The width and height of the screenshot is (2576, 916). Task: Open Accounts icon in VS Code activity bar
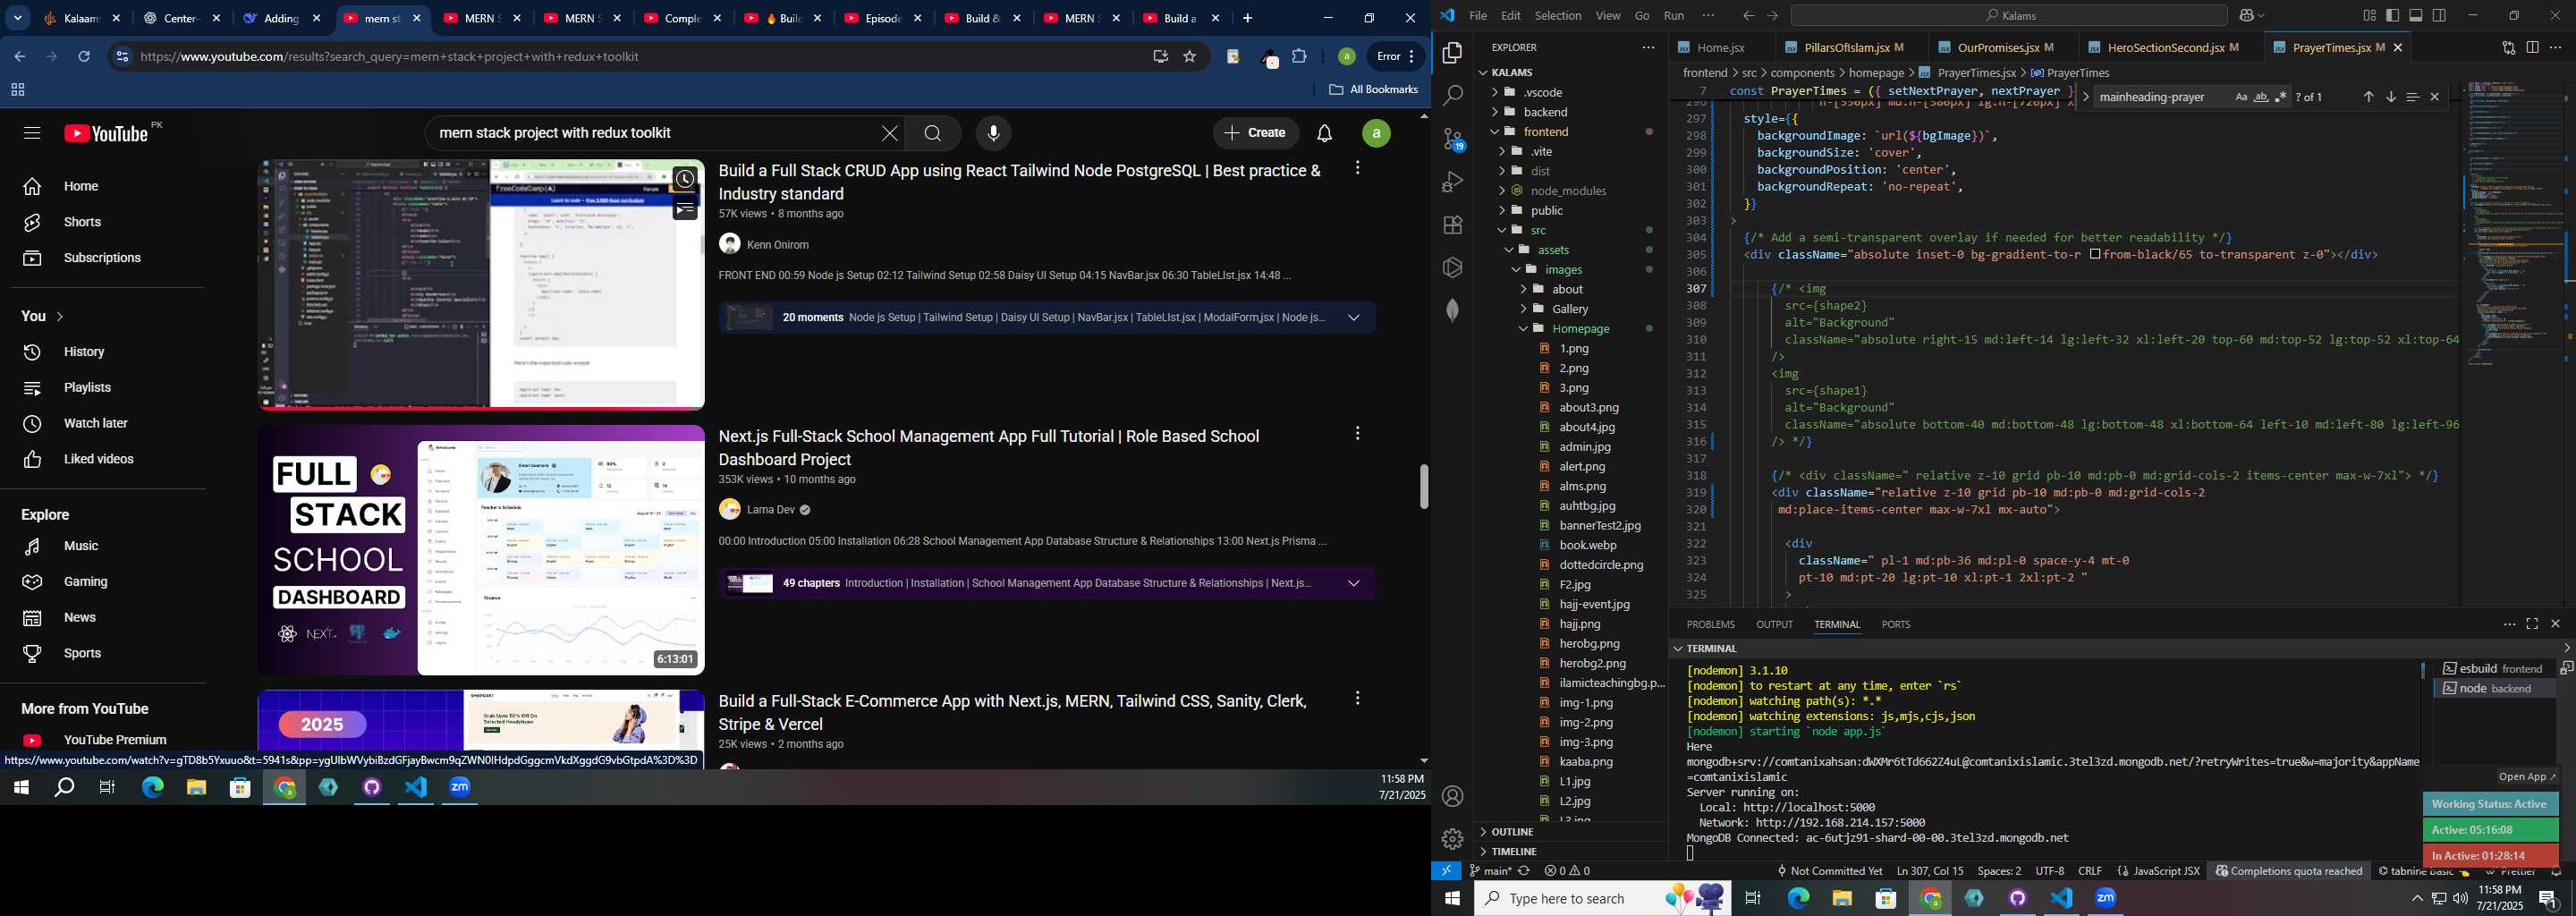click(x=1452, y=797)
